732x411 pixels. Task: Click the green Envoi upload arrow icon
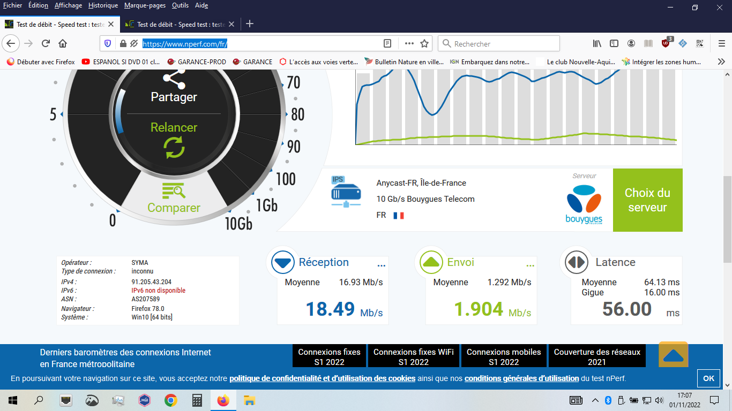(x=431, y=262)
